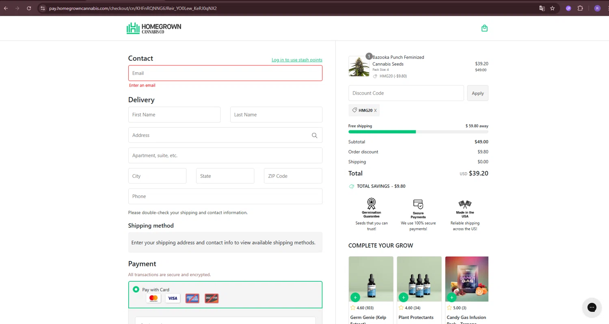The height and width of the screenshot is (324, 609).
Task: Click the Plant Protectants product name
Action: tap(416, 318)
